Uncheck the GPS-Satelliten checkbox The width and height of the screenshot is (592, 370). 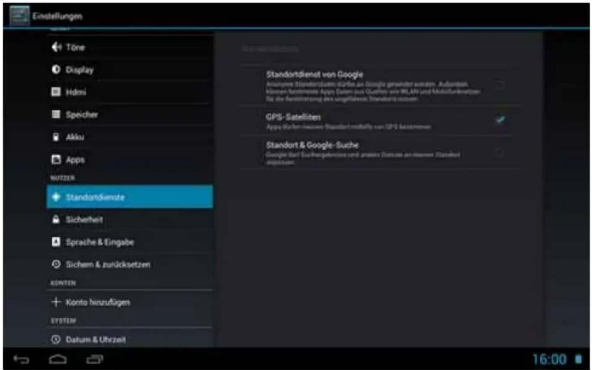click(x=500, y=120)
